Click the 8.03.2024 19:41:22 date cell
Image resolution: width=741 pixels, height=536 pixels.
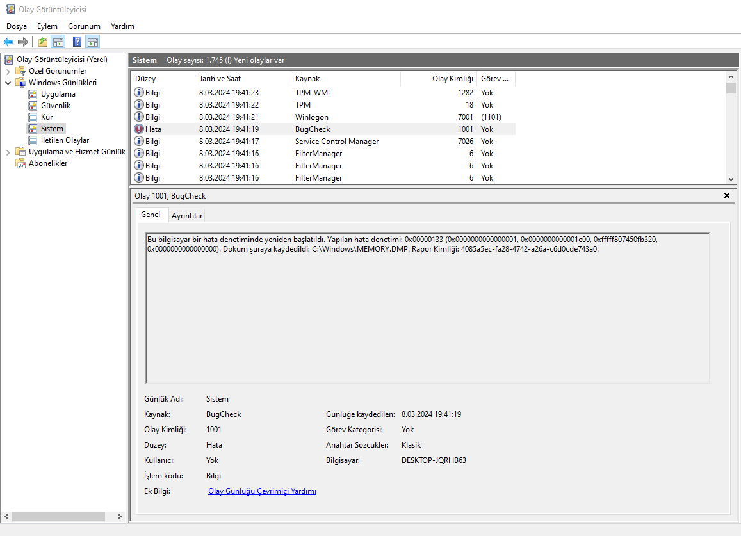click(229, 105)
